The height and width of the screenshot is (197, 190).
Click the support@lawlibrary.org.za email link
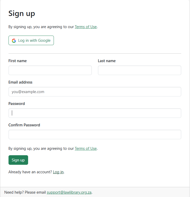point(69,192)
